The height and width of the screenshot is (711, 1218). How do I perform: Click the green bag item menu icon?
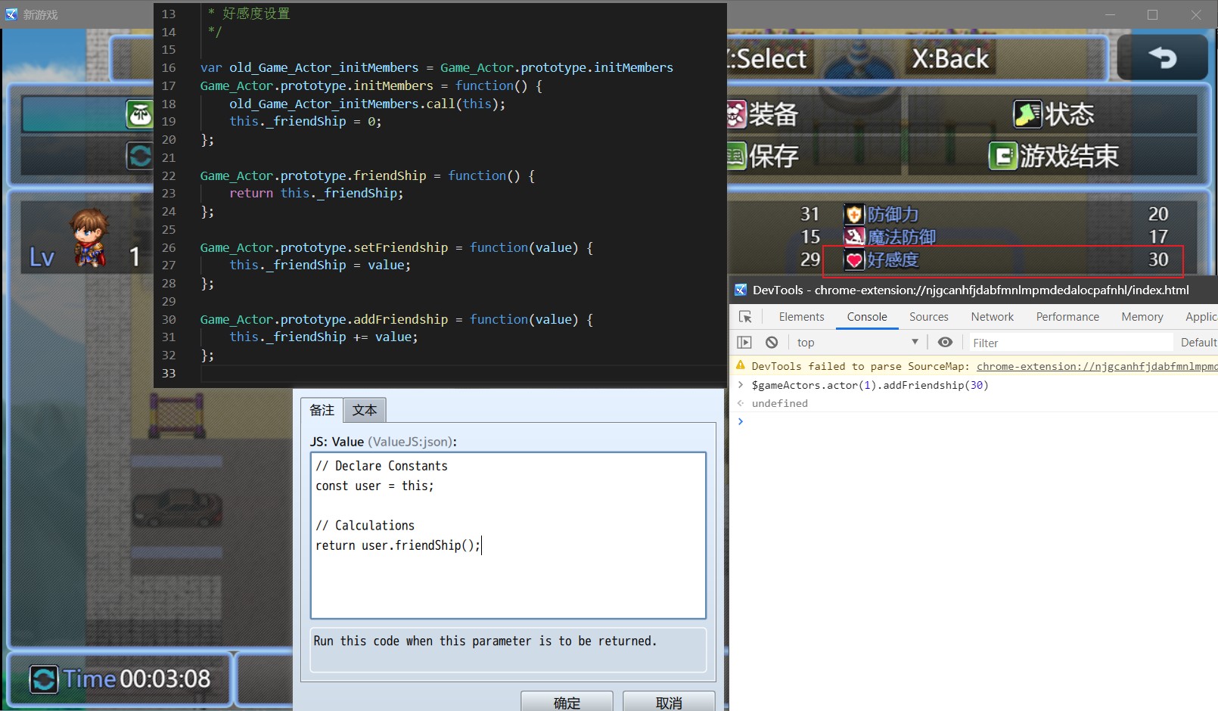click(140, 114)
